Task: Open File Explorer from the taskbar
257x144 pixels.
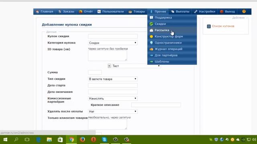Action: tap(49, 140)
